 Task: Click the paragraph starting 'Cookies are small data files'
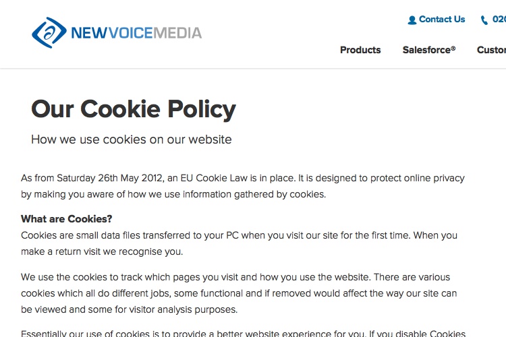(239, 243)
